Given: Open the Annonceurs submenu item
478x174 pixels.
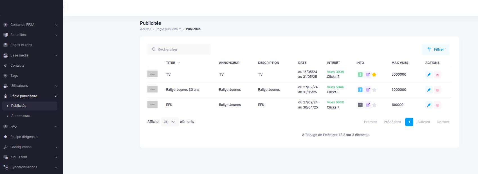Looking at the screenshot, I should coord(30,116).
